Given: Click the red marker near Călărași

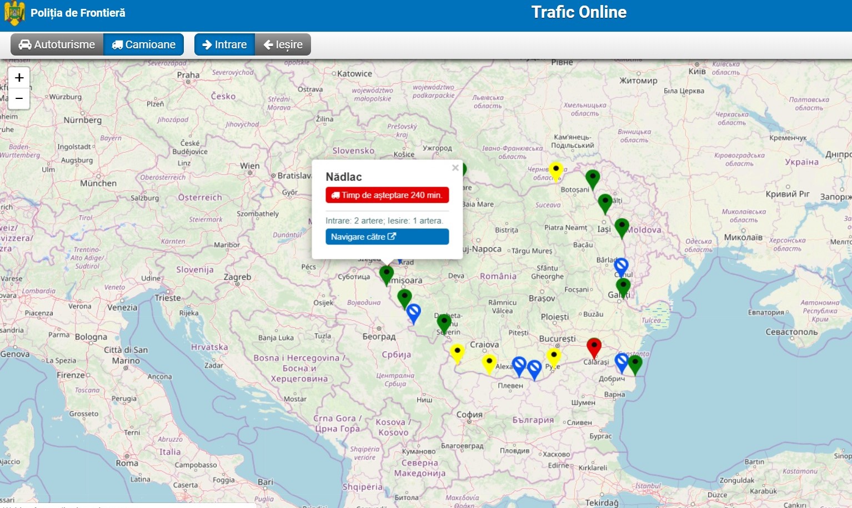Looking at the screenshot, I should pyautogui.click(x=594, y=347).
